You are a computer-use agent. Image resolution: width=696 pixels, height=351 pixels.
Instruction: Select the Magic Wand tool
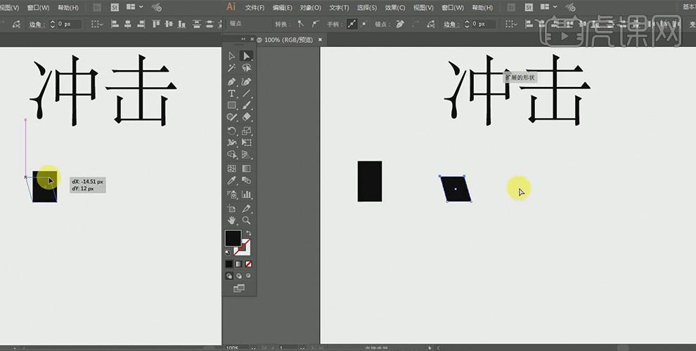232,68
